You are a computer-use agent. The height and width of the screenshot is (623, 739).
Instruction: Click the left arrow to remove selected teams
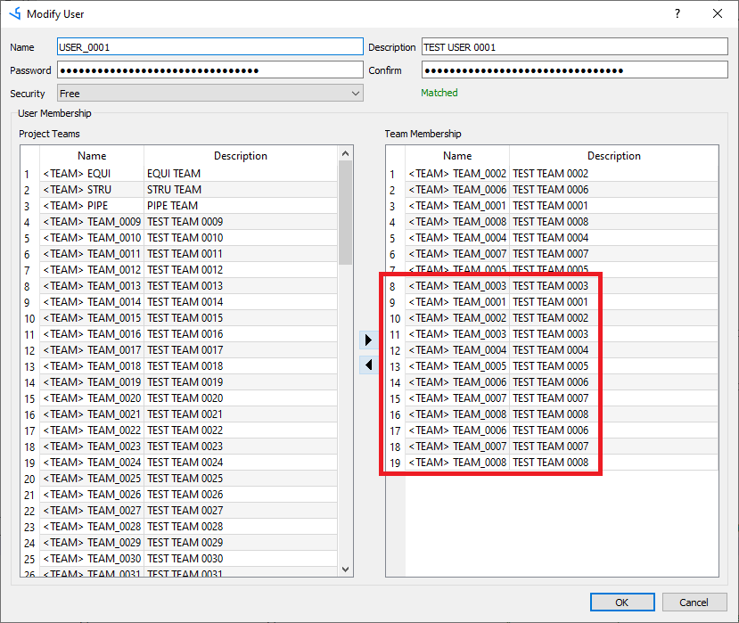[x=368, y=365]
